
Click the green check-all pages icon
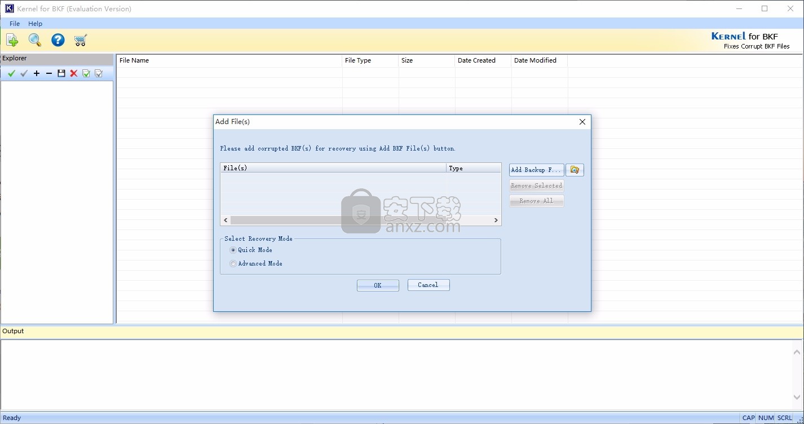pos(86,73)
